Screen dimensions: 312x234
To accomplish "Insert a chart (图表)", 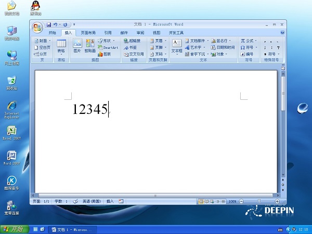I will pyautogui.click(x=105, y=54).
